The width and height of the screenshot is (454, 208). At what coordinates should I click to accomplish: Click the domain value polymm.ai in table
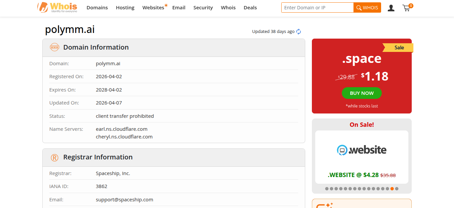click(108, 64)
